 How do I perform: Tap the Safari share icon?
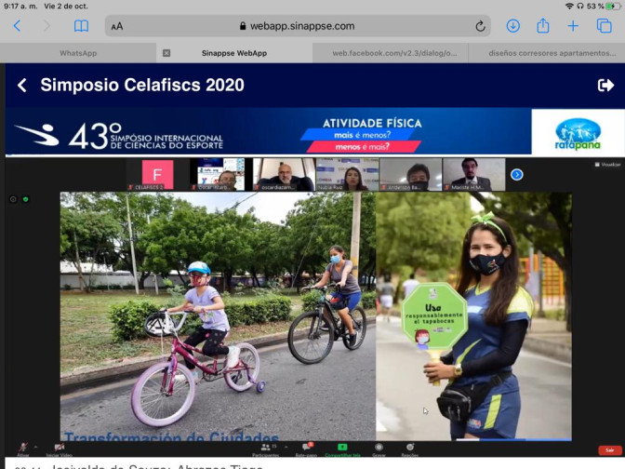click(x=542, y=26)
